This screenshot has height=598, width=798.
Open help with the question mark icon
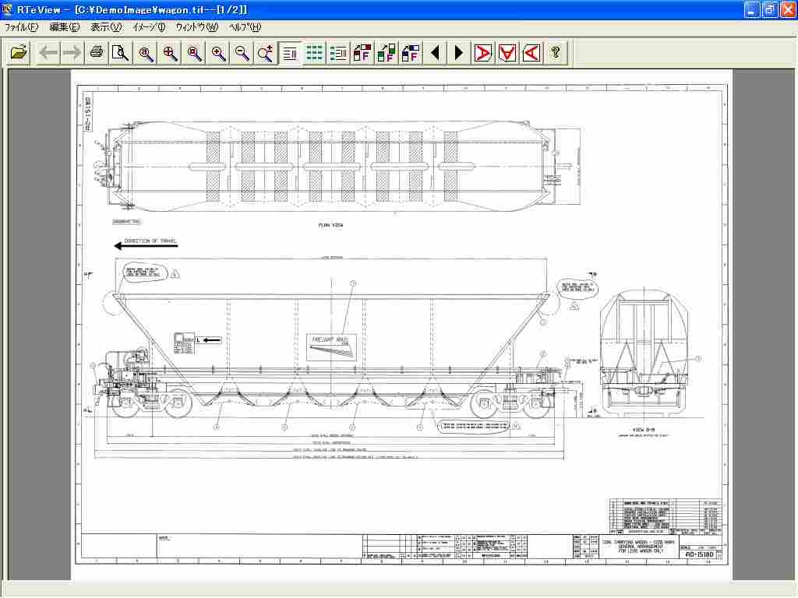pos(555,52)
